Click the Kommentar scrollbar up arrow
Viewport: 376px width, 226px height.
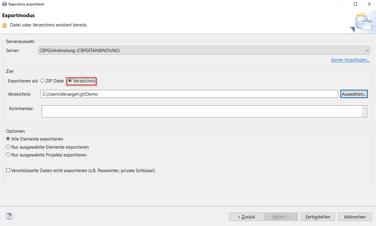[364, 108]
